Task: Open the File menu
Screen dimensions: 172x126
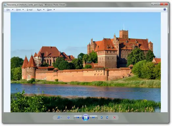Action: coord(8,10)
